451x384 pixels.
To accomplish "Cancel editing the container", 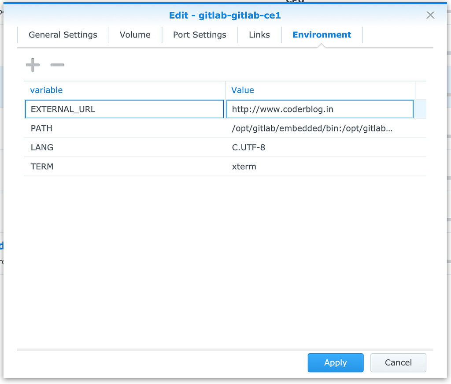I will point(398,363).
